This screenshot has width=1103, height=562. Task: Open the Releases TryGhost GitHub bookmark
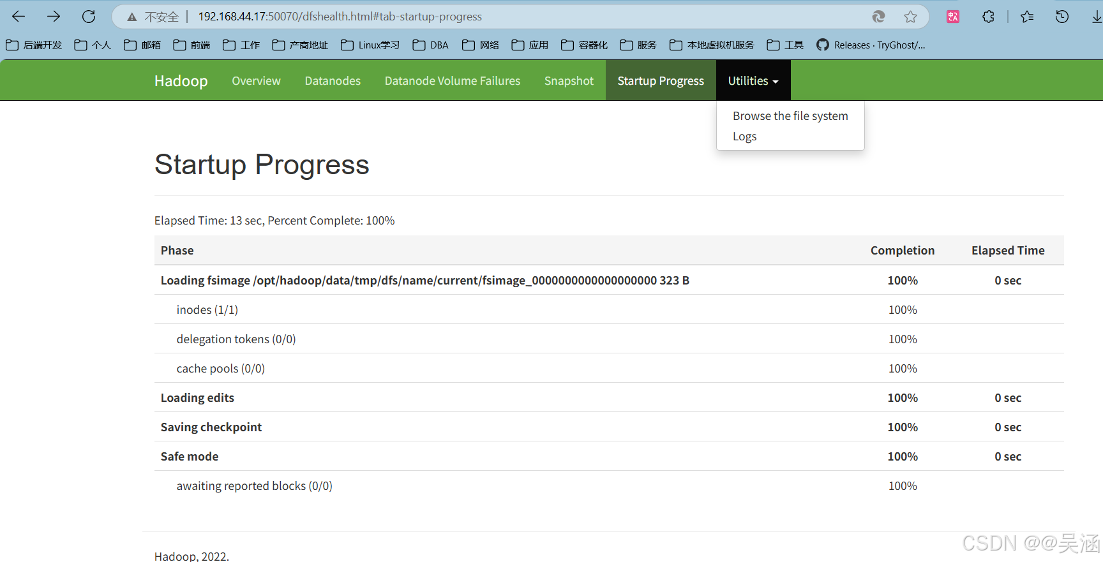pyautogui.click(x=871, y=45)
